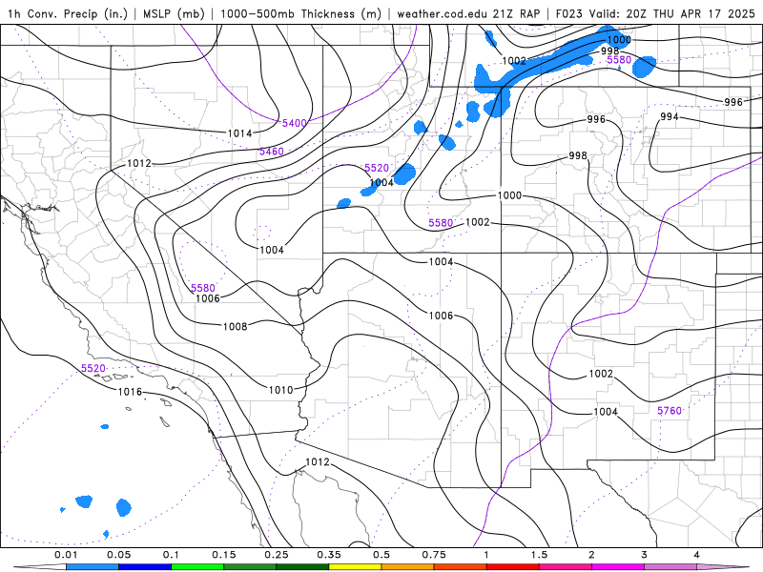Pick the orange 0.5–0.75 legend segment
Image resolution: width=763 pixels, height=572 pixels.
click(x=408, y=567)
